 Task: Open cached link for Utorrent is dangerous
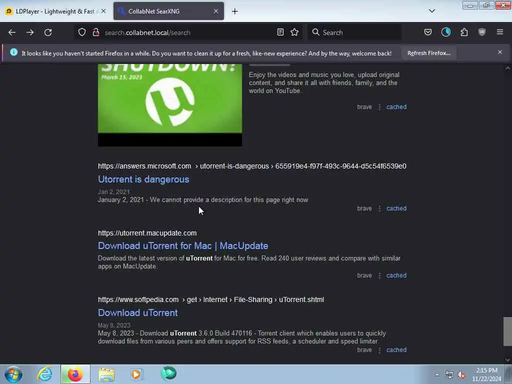coord(396,208)
